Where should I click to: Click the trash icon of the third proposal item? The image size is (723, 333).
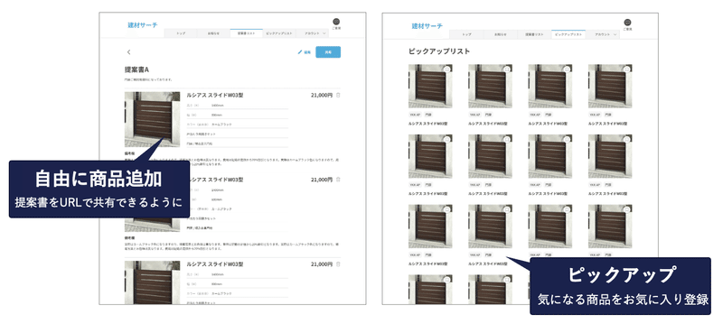[x=338, y=264]
